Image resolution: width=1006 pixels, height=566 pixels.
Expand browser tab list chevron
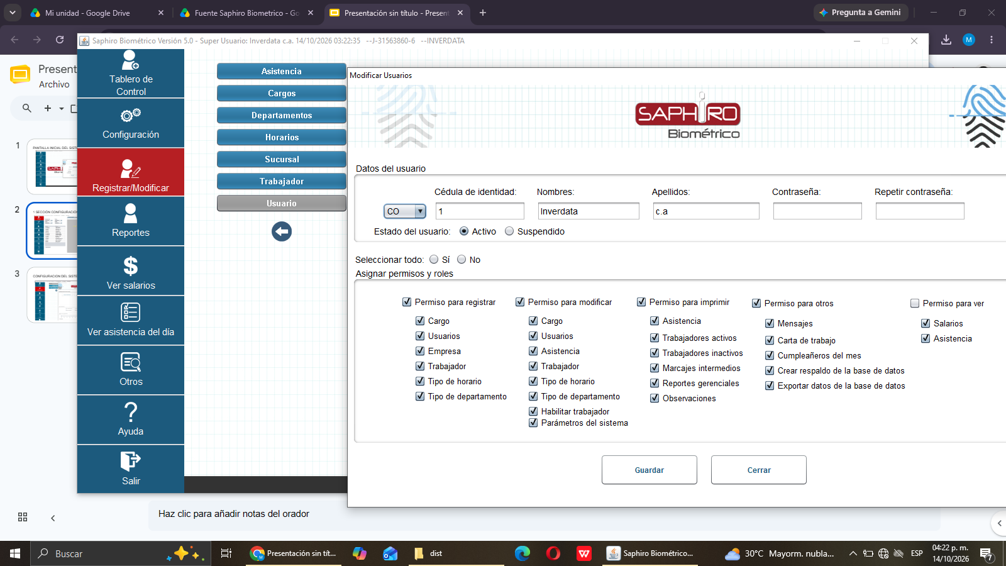click(x=12, y=13)
